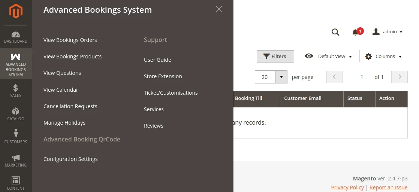
Task: Open the Catalog box icon
Action: [16, 114]
